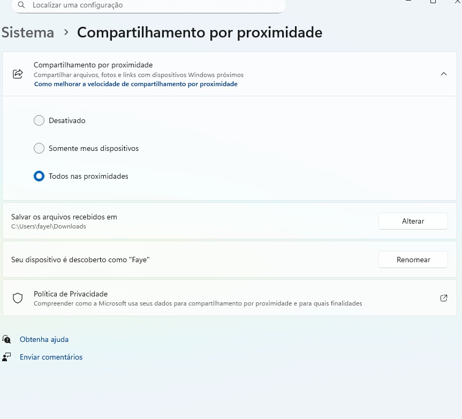Click the C:\Users\fayel\Downloads path text
462x419 pixels.
48,226
